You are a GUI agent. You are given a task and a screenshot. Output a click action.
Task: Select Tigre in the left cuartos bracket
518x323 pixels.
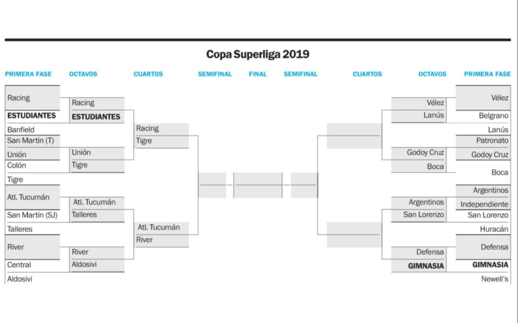[x=144, y=141]
